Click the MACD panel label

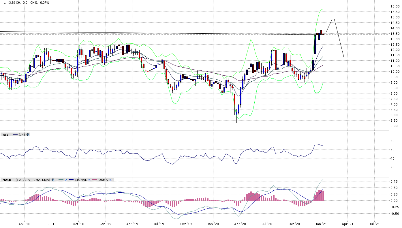pyautogui.click(x=7, y=180)
